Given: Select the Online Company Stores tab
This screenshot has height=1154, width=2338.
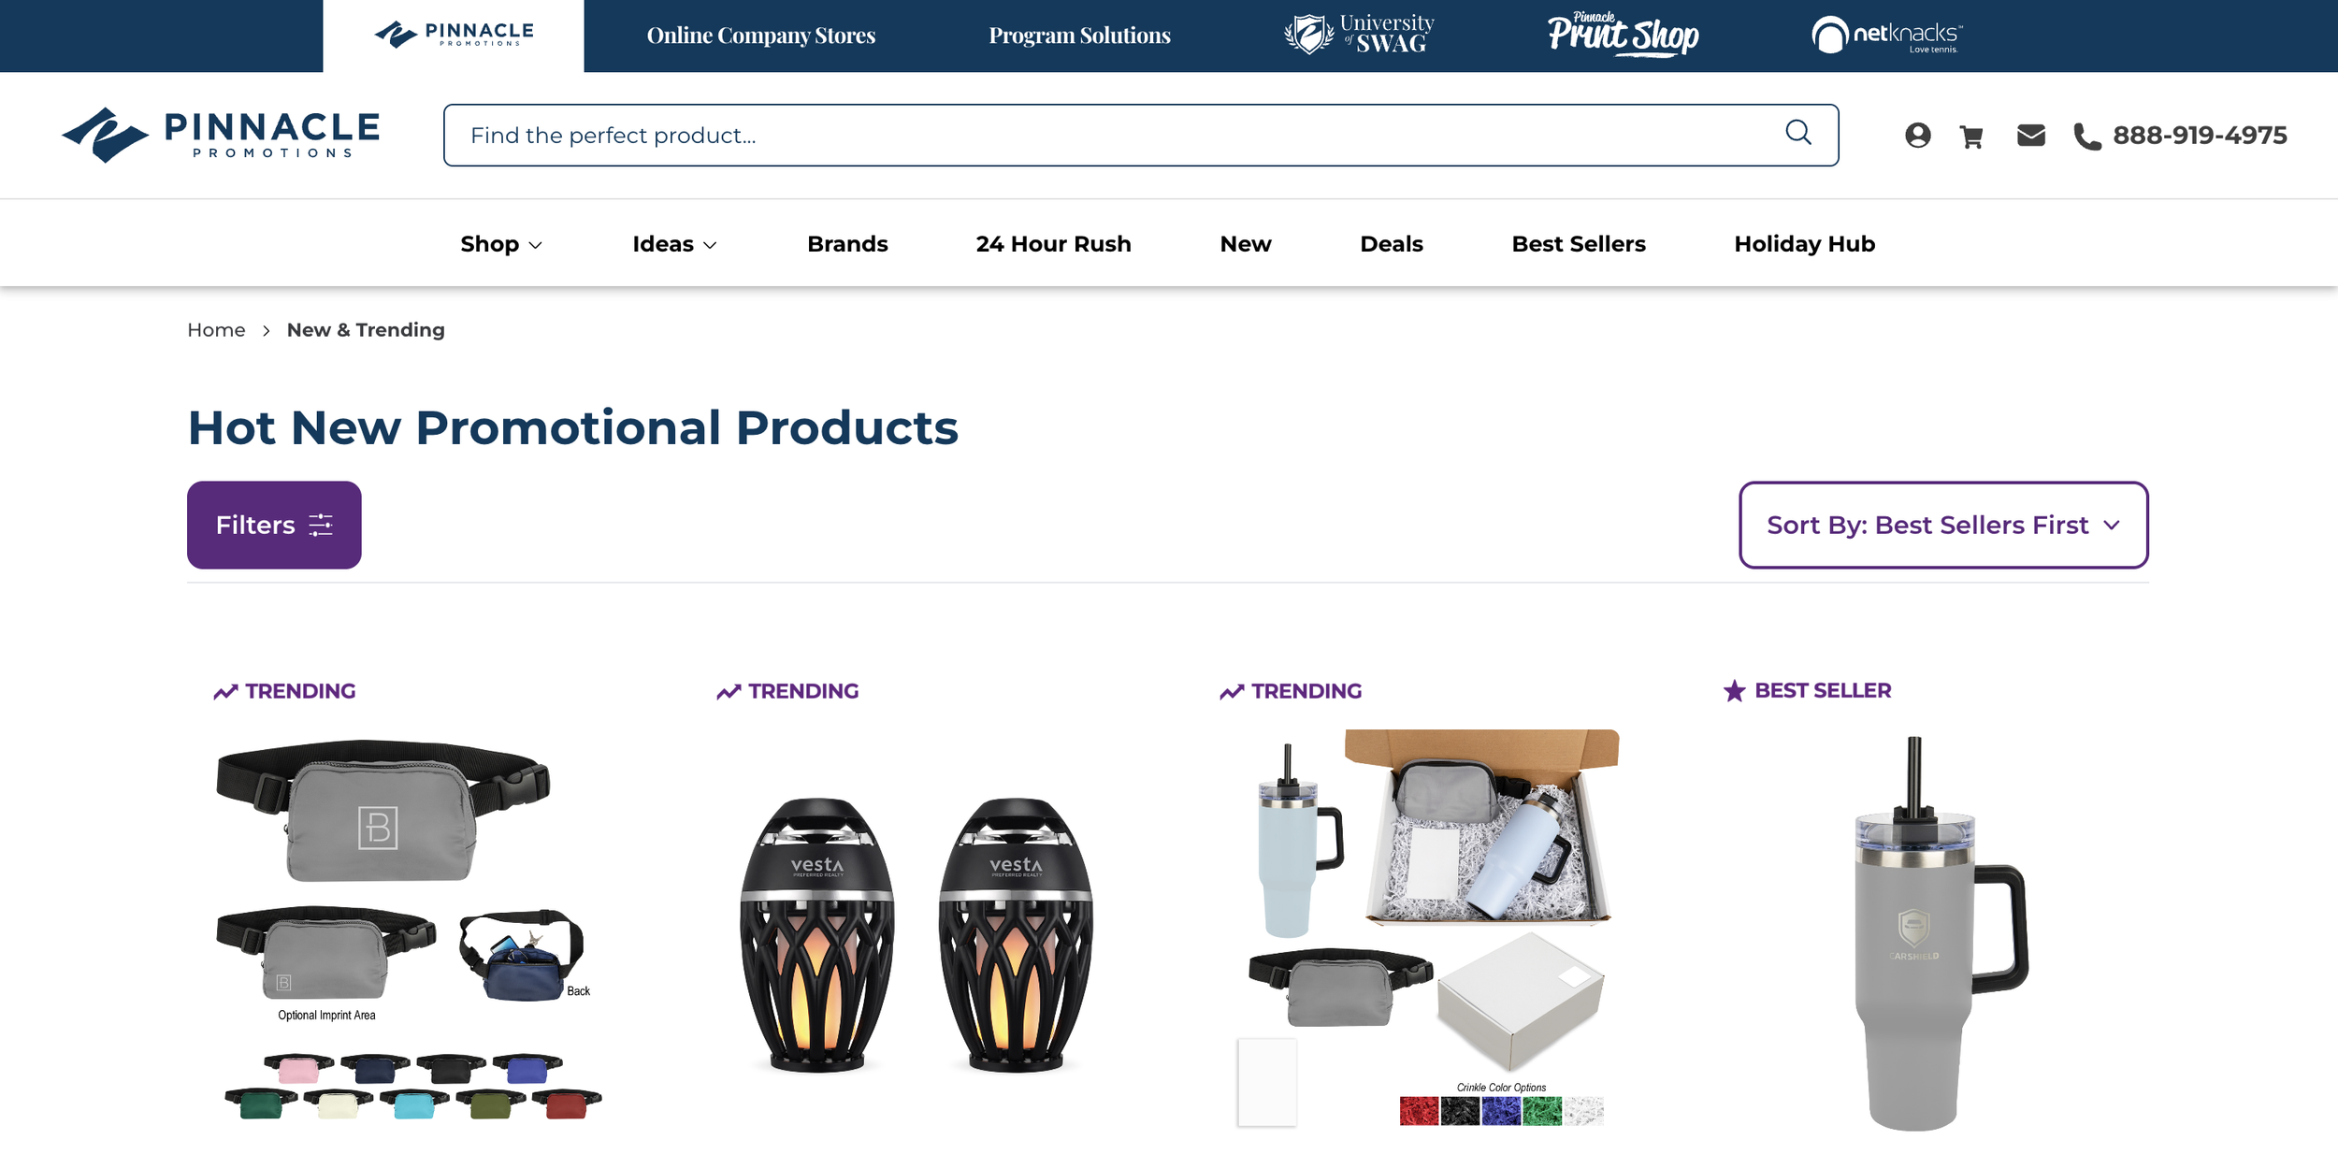Looking at the screenshot, I should pyautogui.click(x=761, y=36).
